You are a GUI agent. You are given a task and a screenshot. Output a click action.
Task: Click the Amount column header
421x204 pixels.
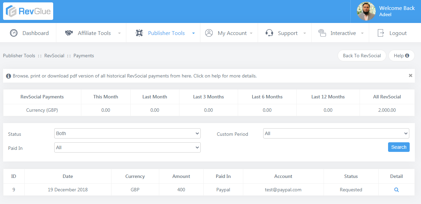point(181,176)
